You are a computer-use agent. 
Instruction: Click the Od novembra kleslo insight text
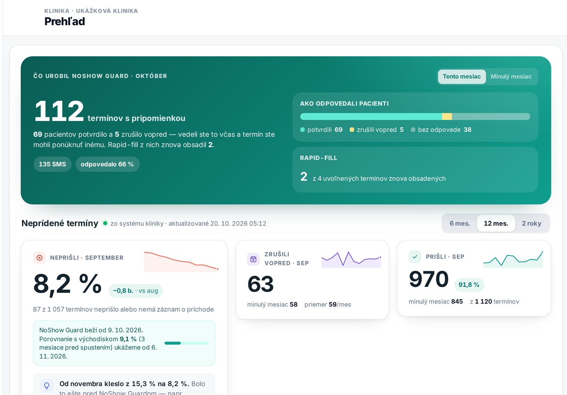pyautogui.click(x=132, y=388)
